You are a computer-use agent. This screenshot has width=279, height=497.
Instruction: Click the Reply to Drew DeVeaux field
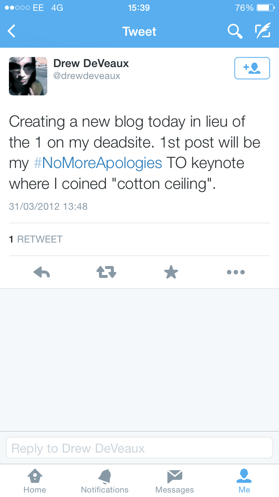pyautogui.click(x=139, y=448)
